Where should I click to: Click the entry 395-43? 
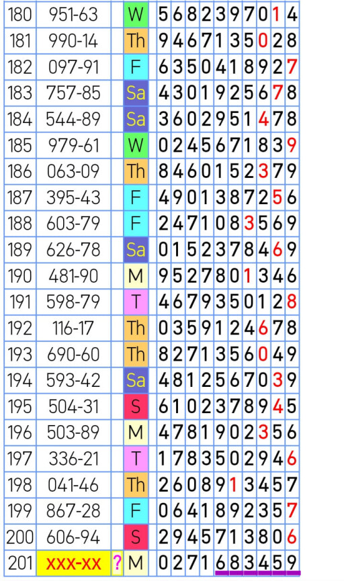click(x=74, y=197)
